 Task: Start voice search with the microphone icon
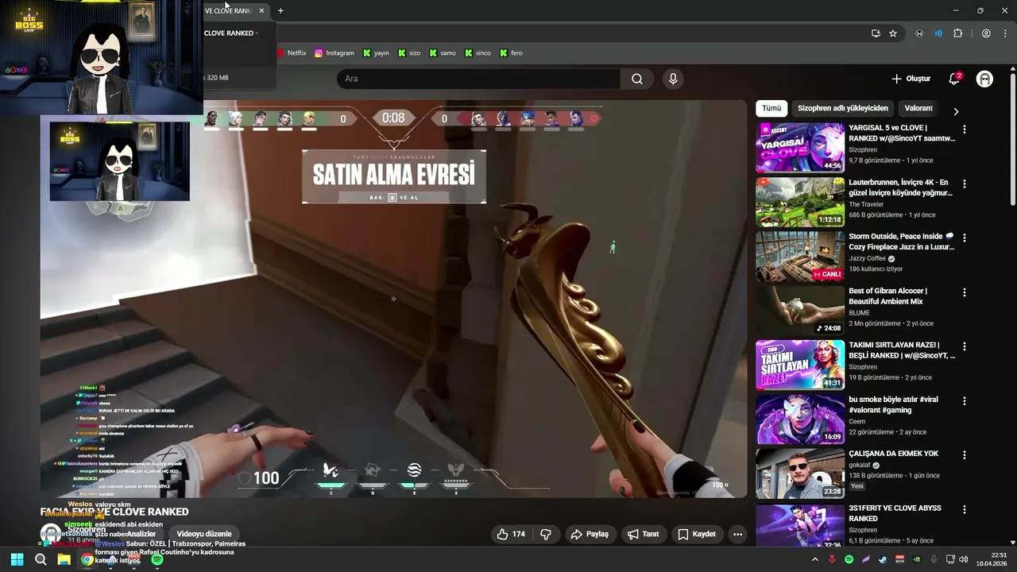[x=673, y=79]
